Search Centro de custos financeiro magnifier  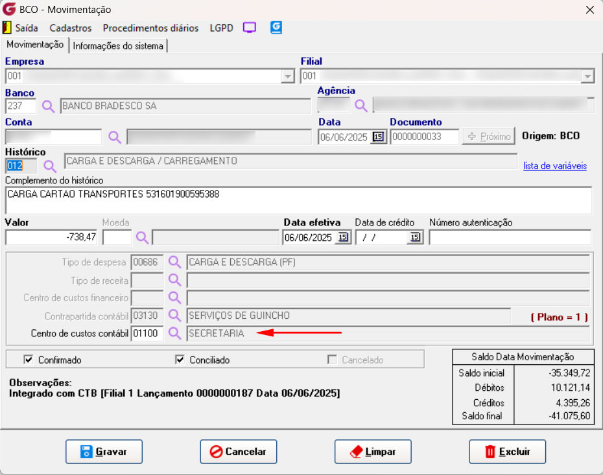tap(174, 297)
